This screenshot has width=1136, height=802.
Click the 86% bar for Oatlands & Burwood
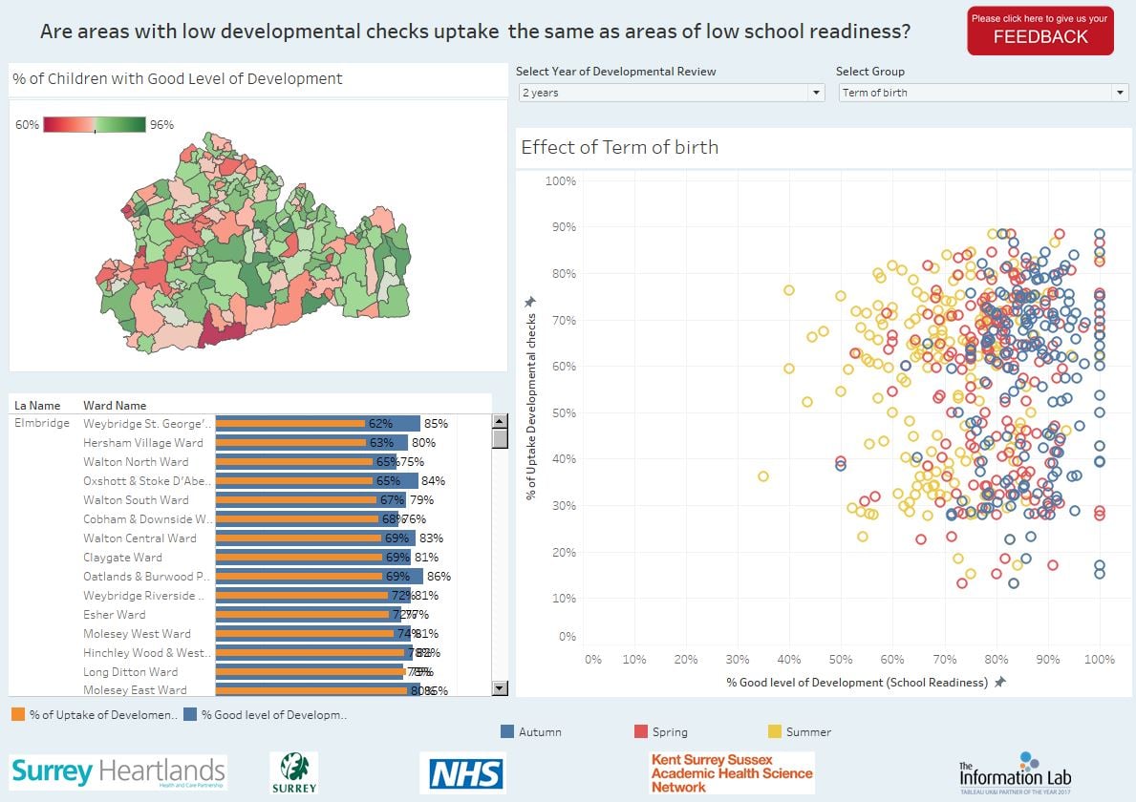pyautogui.click(x=319, y=576)
